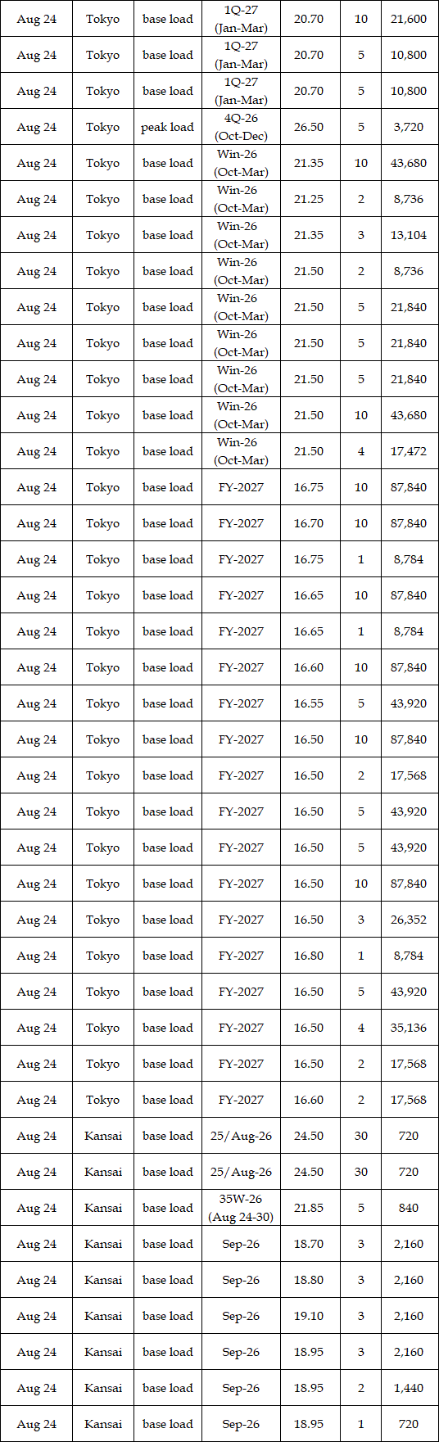The height and width of the screenshot is (1442, 439).
Task: Select the 21.85 Kansai price cell
Action: tap(309, 1208)
